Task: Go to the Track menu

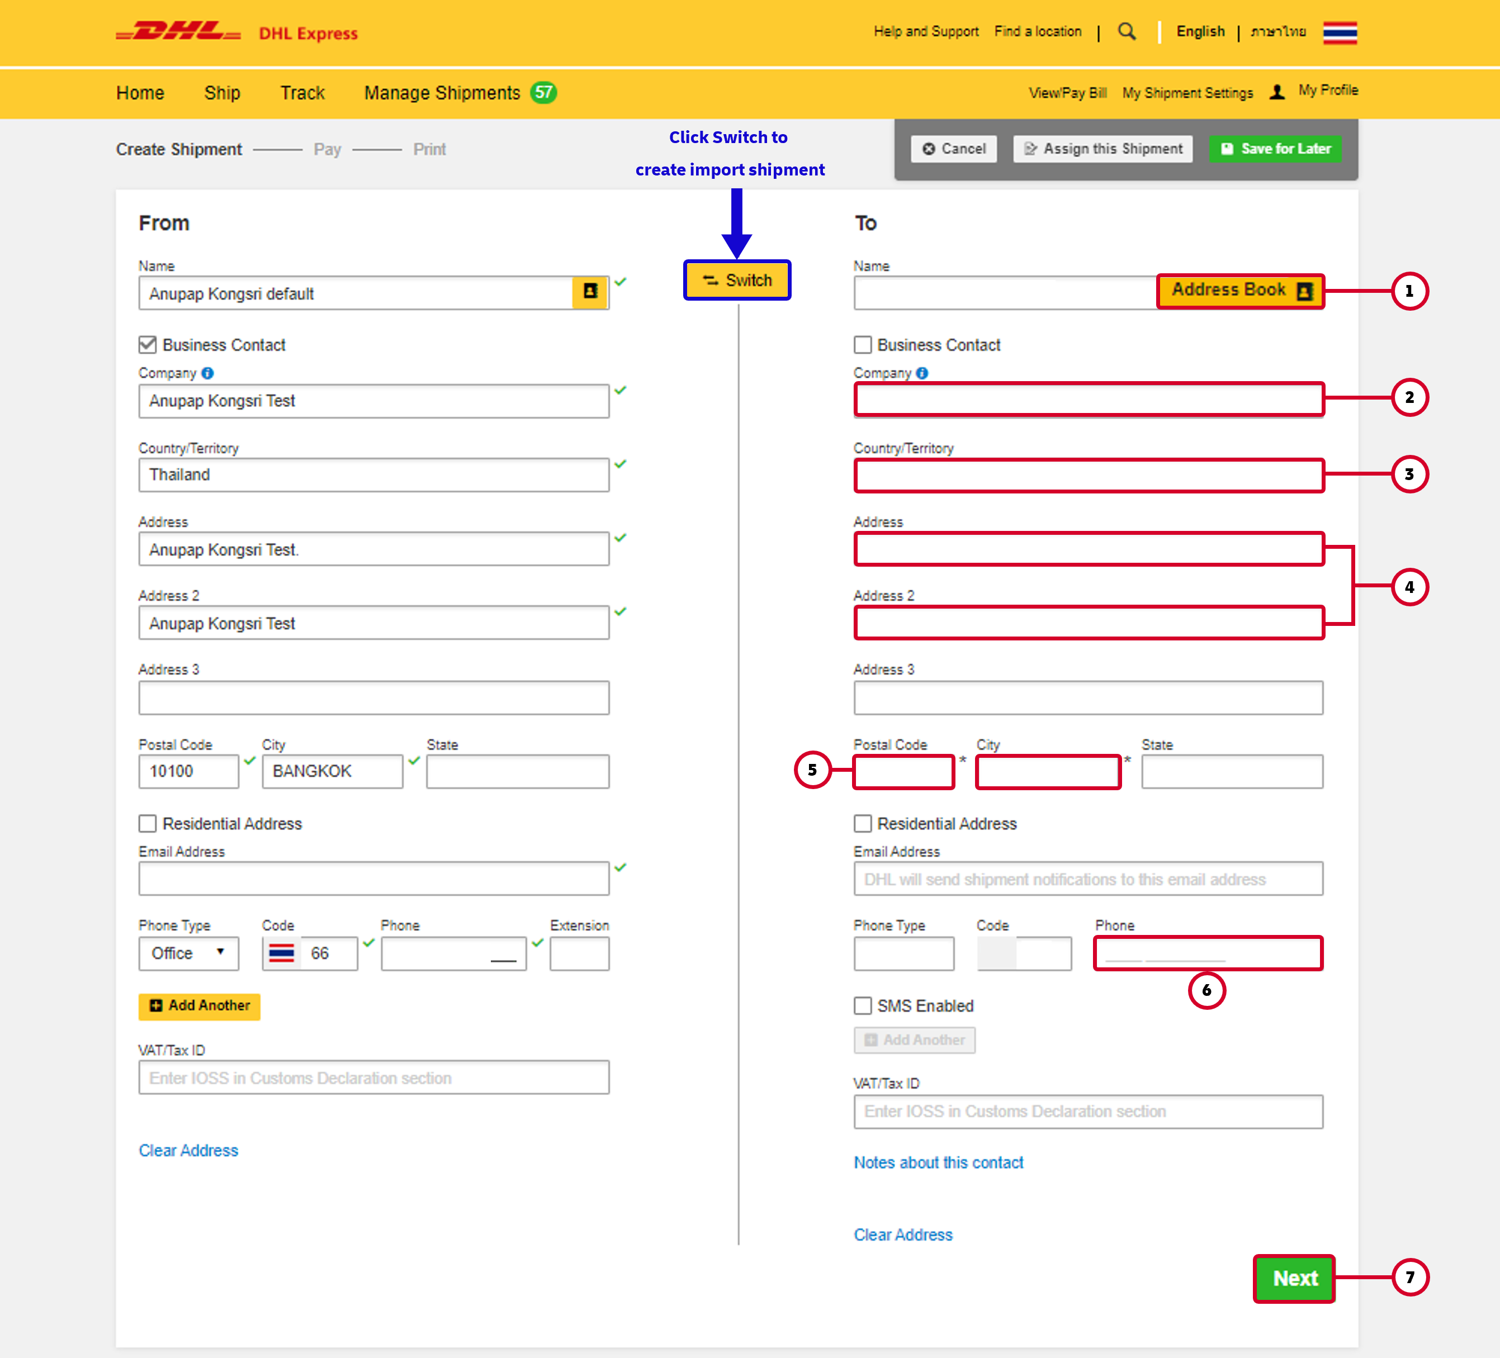Action: pyautogui.click(x=302, y=93)
